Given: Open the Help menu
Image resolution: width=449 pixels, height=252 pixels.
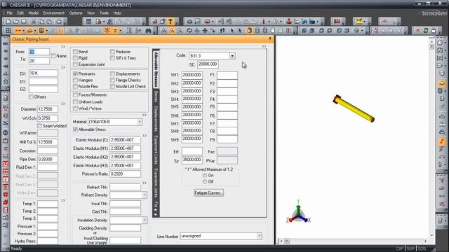Looking at the screenshot, I should (117, 13).
